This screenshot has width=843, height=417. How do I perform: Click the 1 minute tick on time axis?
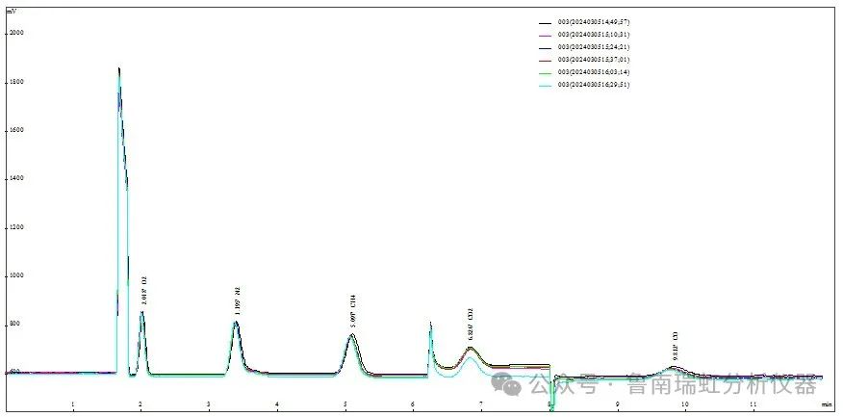point(72,405)
